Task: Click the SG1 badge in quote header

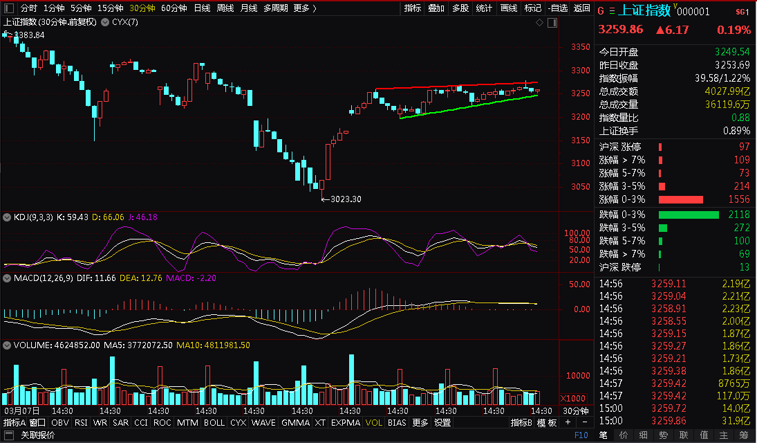Action: 742,12
